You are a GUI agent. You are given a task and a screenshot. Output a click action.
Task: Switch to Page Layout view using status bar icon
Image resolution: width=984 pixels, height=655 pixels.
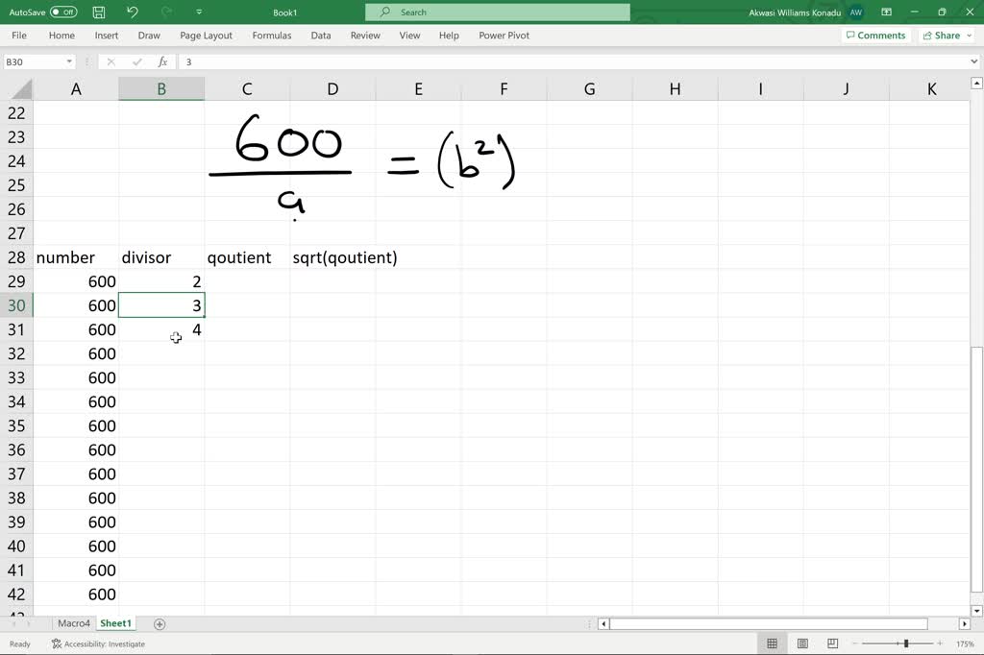(x=801, y=643)
